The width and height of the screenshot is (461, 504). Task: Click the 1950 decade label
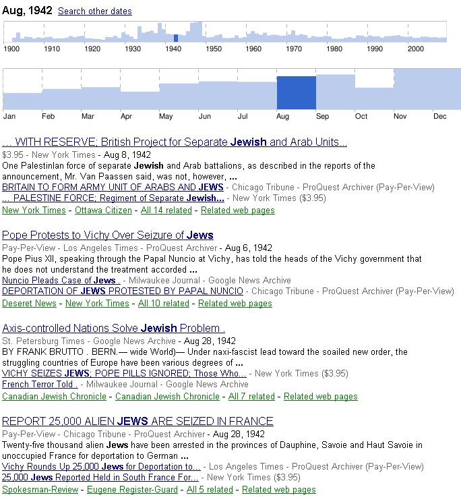(214, 49)
